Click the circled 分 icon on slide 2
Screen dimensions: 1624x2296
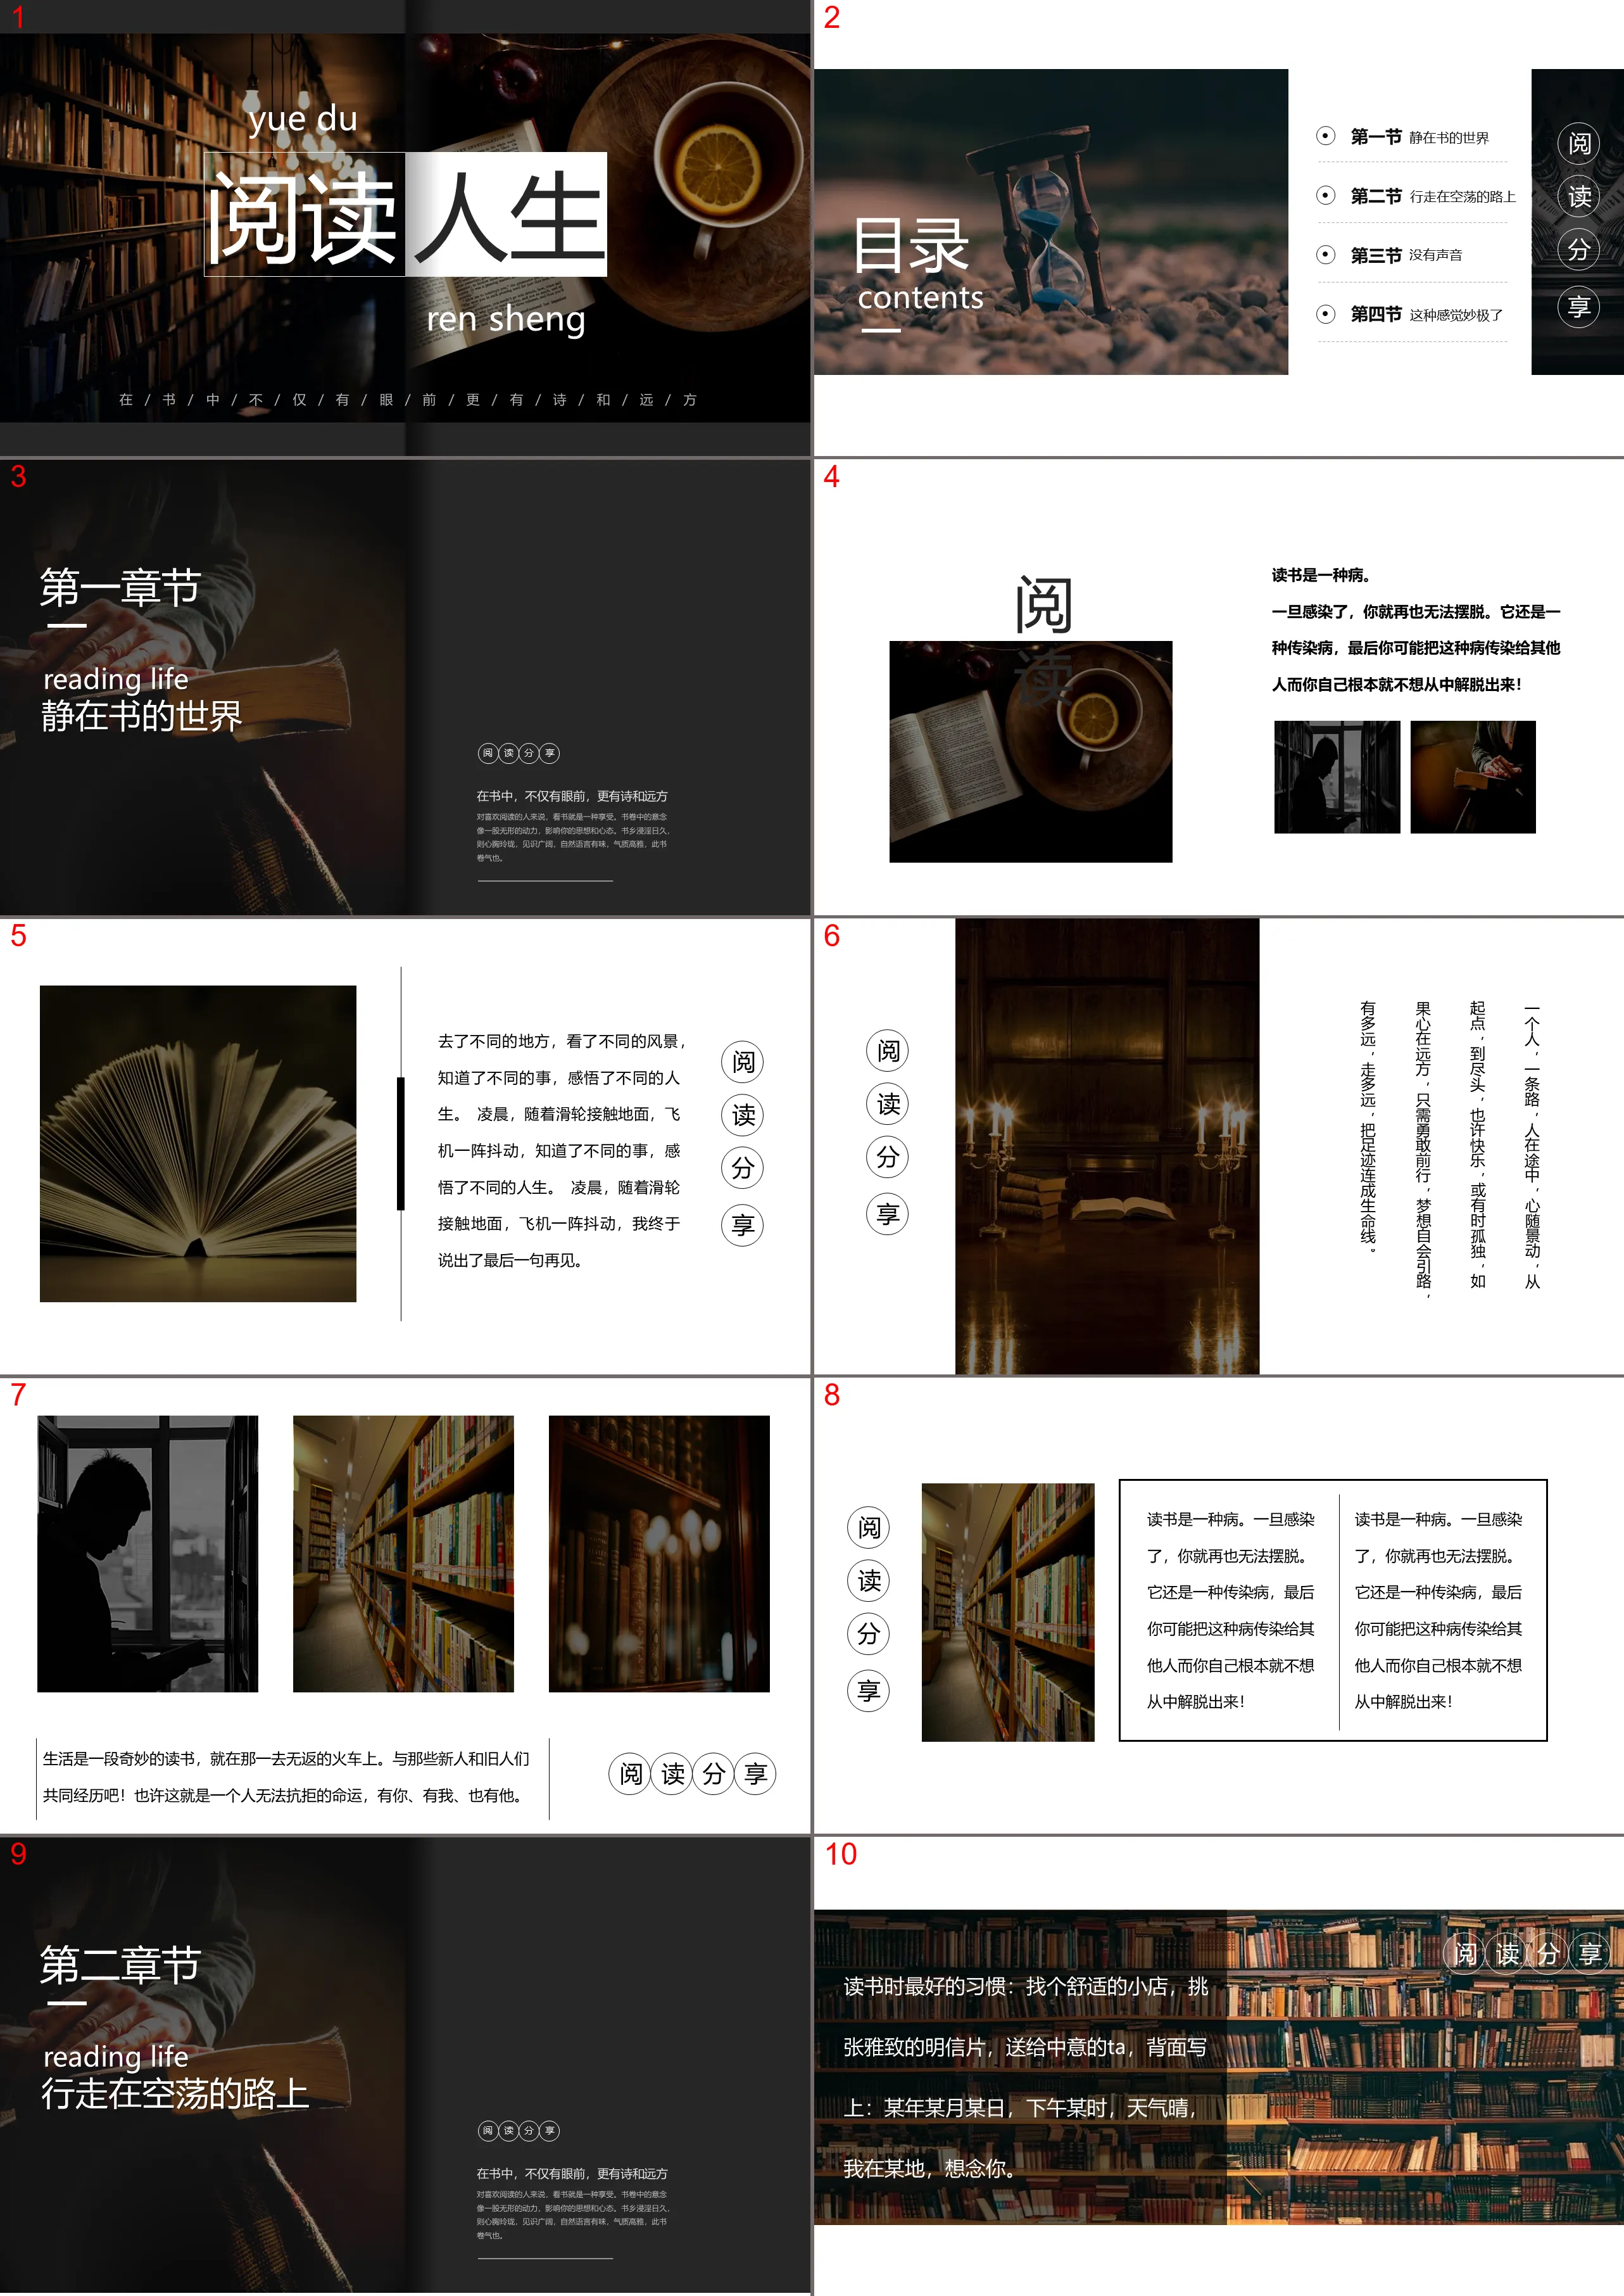click(1578, 249)
